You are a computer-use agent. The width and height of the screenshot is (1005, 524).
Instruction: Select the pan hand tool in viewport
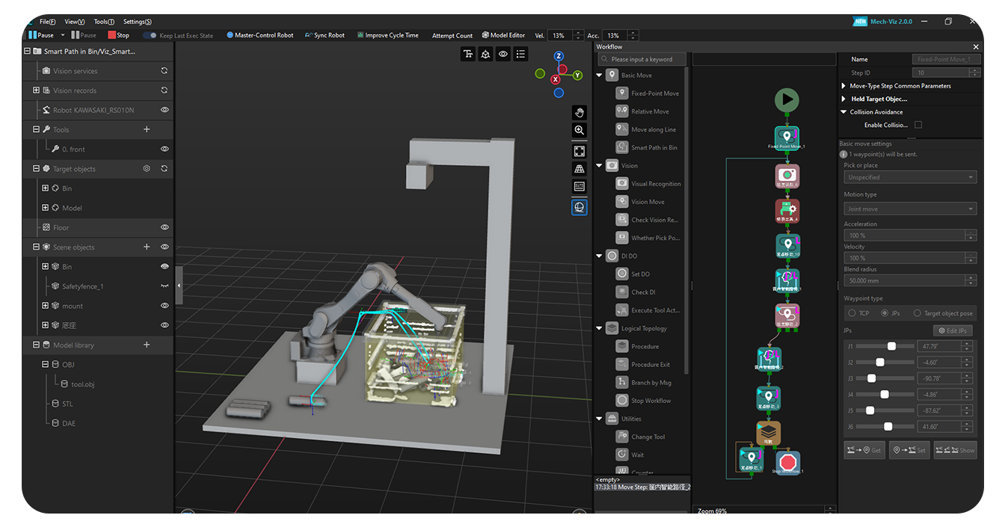[x=579, y=112]
